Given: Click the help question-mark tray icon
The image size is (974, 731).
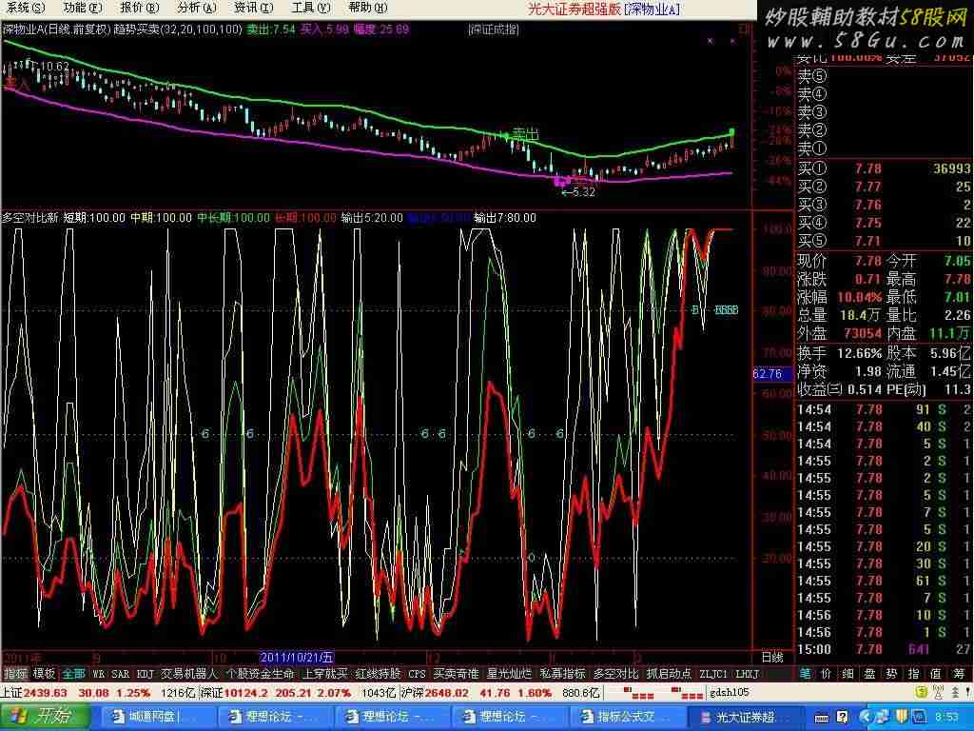Looking at the screenshot, I should (x=842, y=718).
